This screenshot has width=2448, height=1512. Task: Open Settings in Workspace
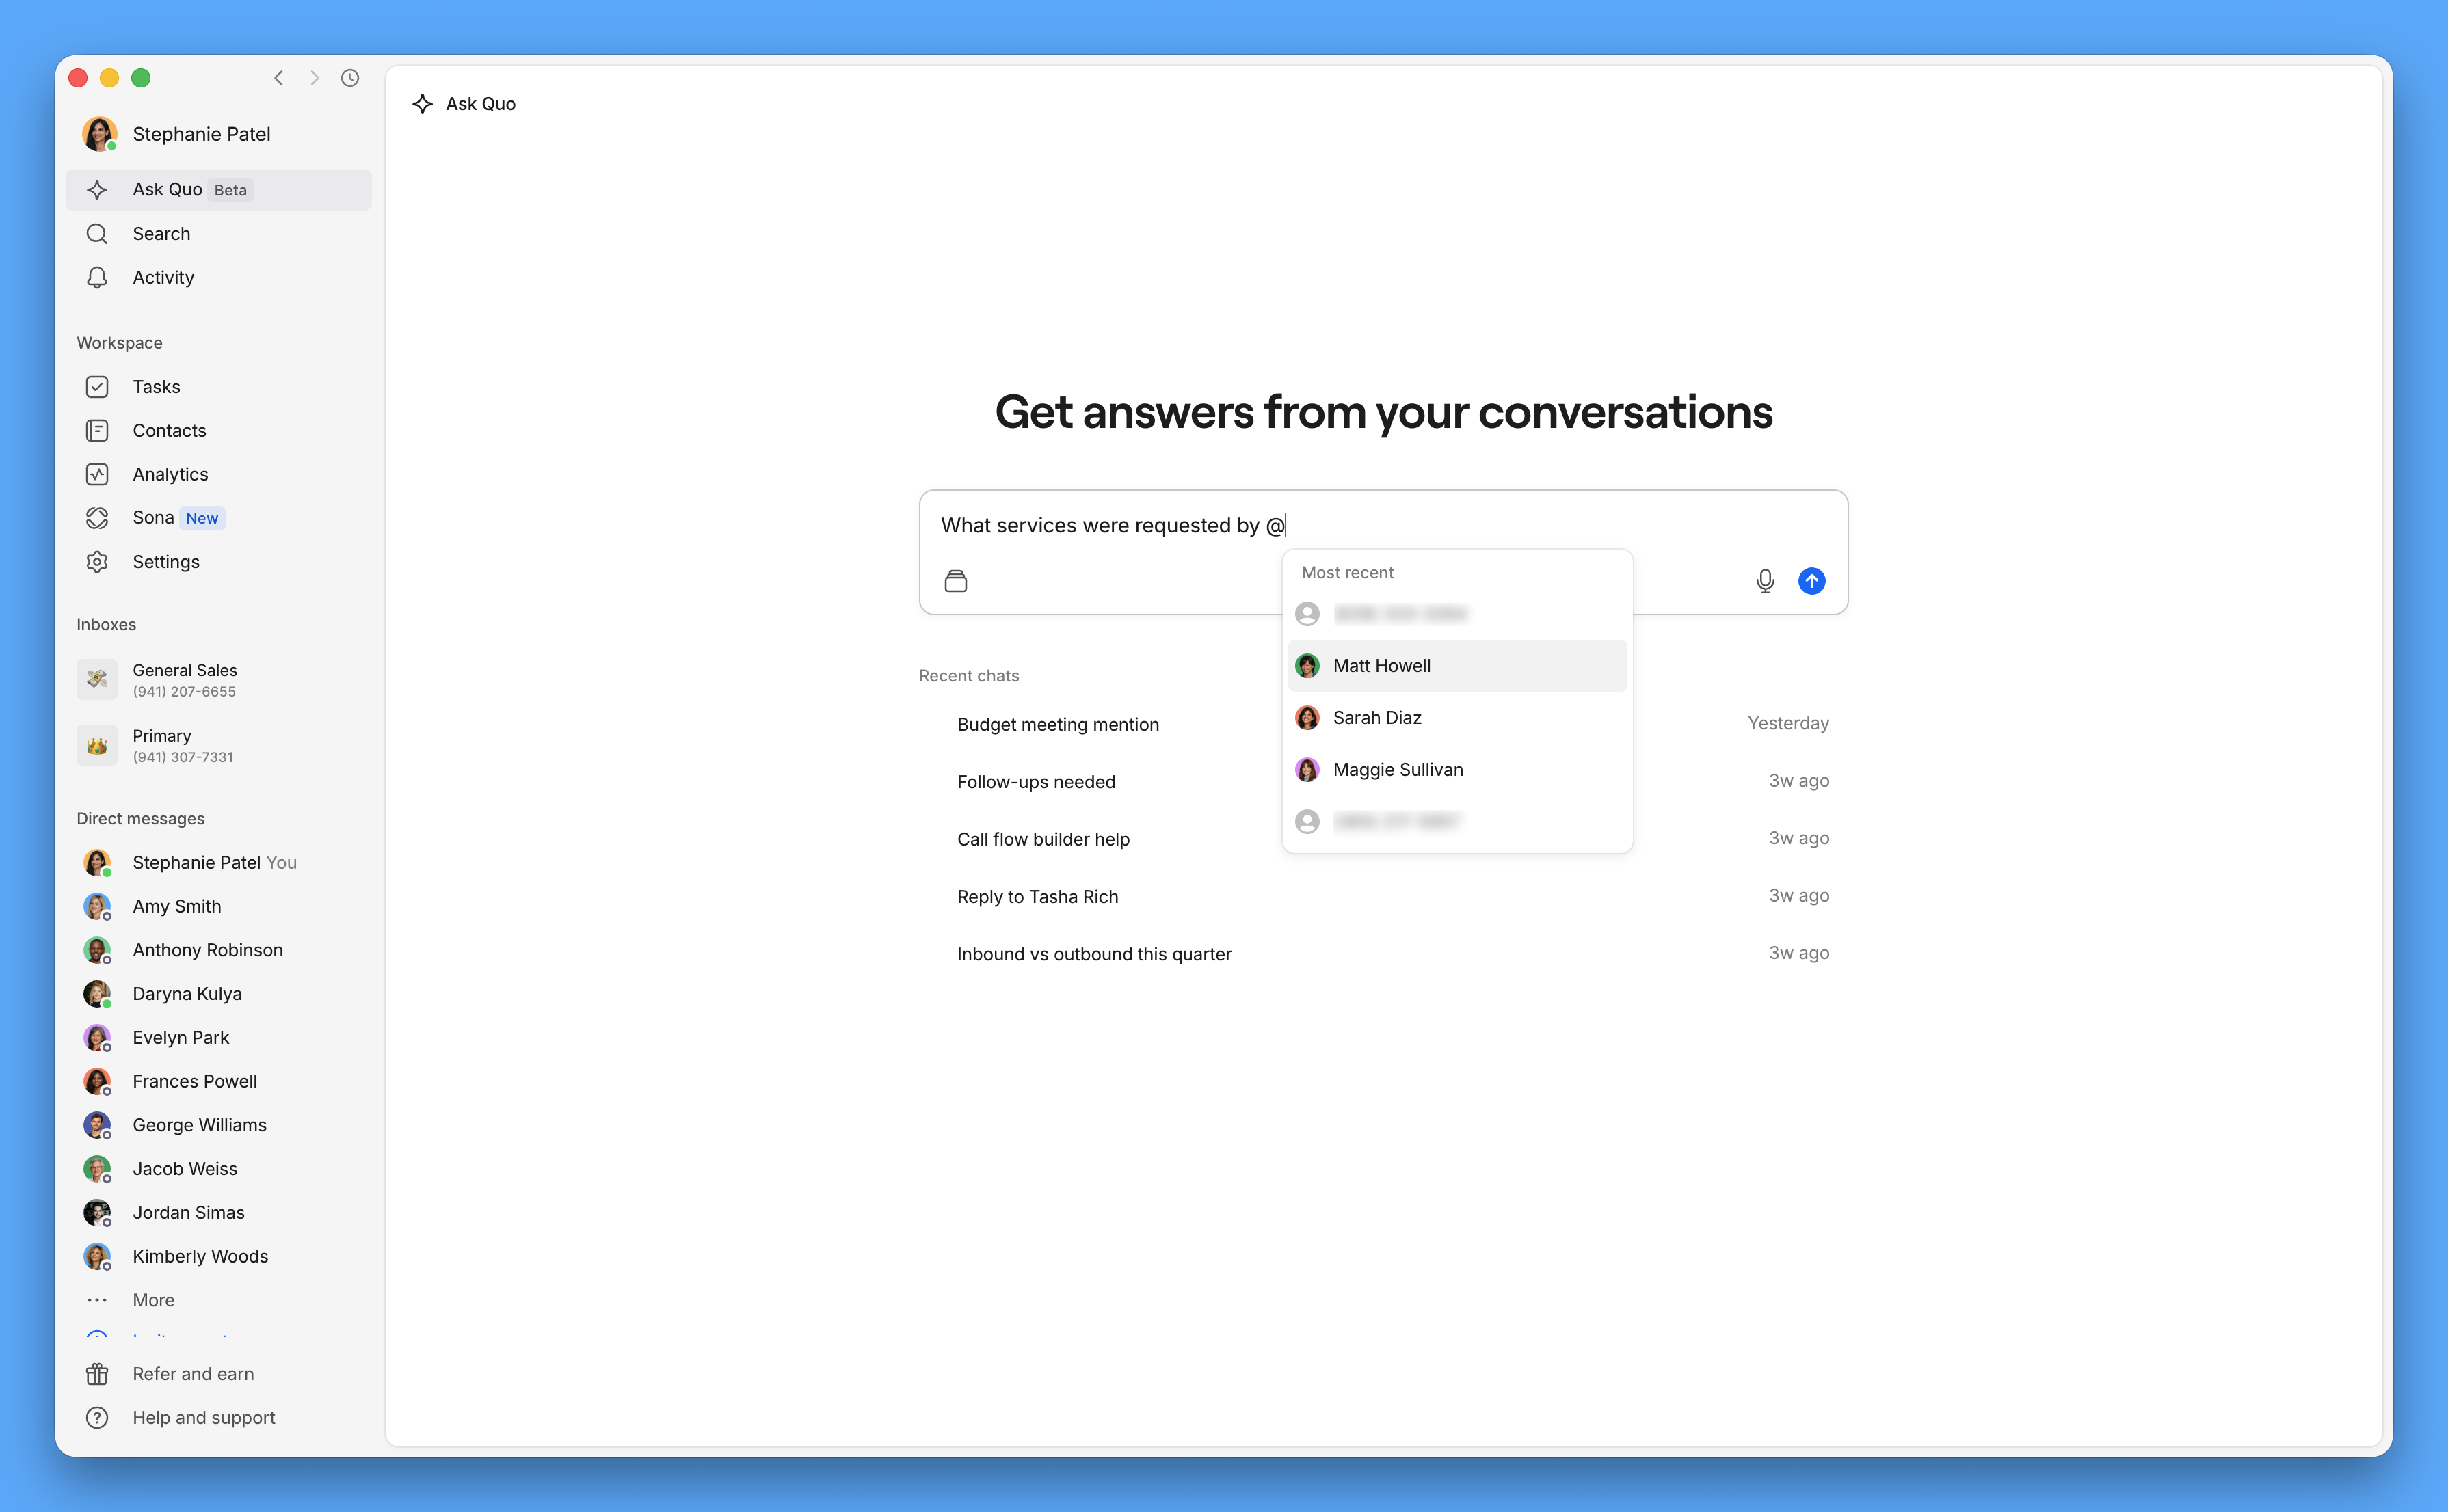point(218,562)
